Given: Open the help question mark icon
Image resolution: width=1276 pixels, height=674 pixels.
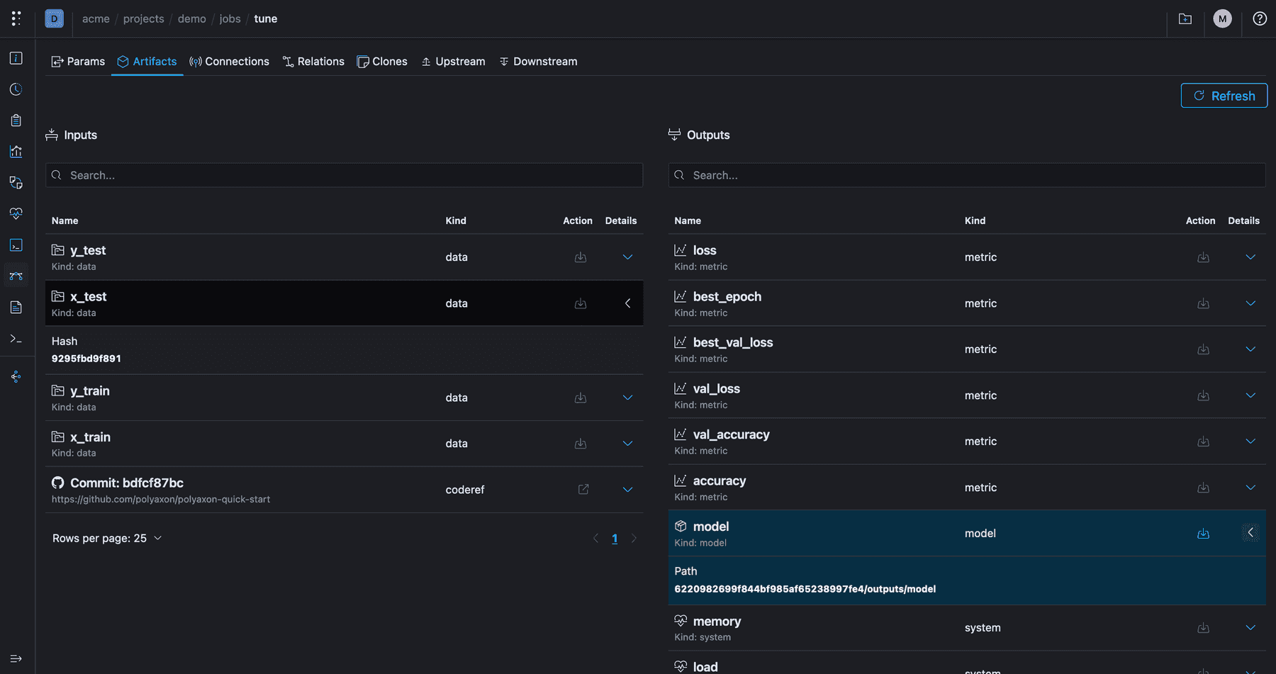Looking at the screenshot, I should [1260, 19].
